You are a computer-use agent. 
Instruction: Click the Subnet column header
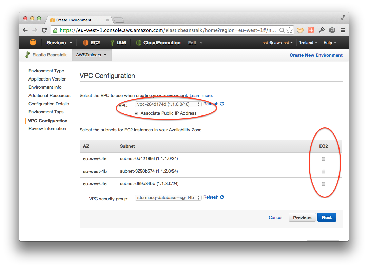coord(211,146)
